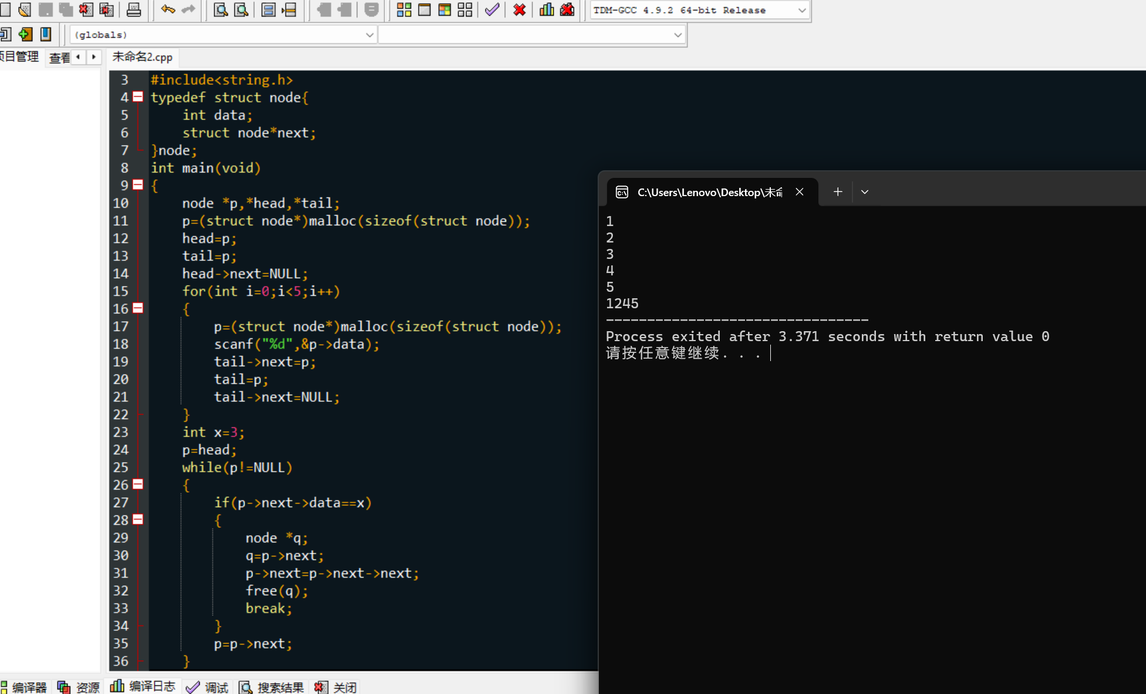Image resolution: width=1146 pixels, height=694 pixels.
Task: Click the red X stop execution icon
Action: tap(519, 9)
